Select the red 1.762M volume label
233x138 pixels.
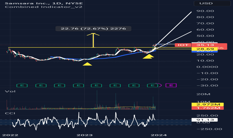click(x=207, y=108)
